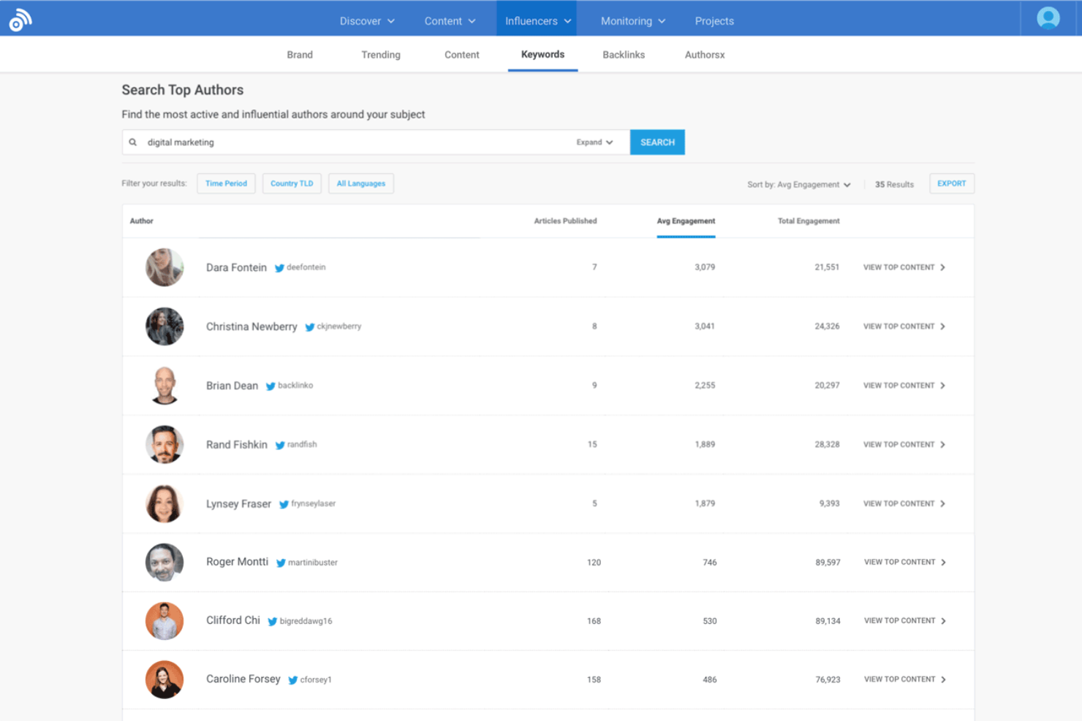Toggle the All Languages filter
Screen dimensions: 1082x721
(x=360, y=183)
